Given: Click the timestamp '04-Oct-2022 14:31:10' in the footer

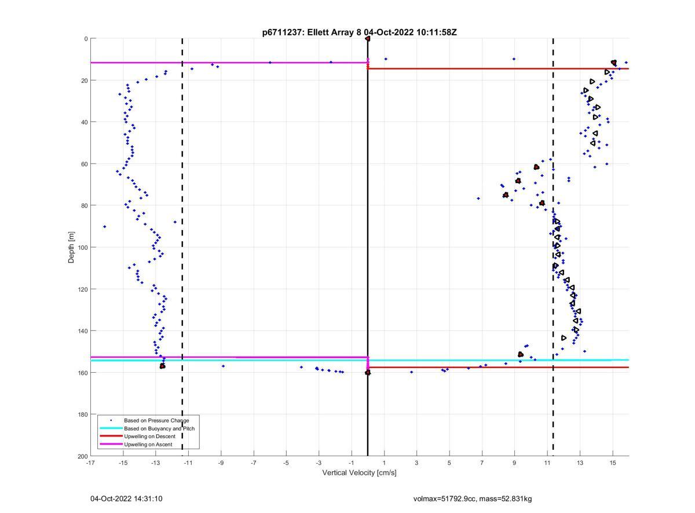Looking at the screenshot, I should 126,499.
